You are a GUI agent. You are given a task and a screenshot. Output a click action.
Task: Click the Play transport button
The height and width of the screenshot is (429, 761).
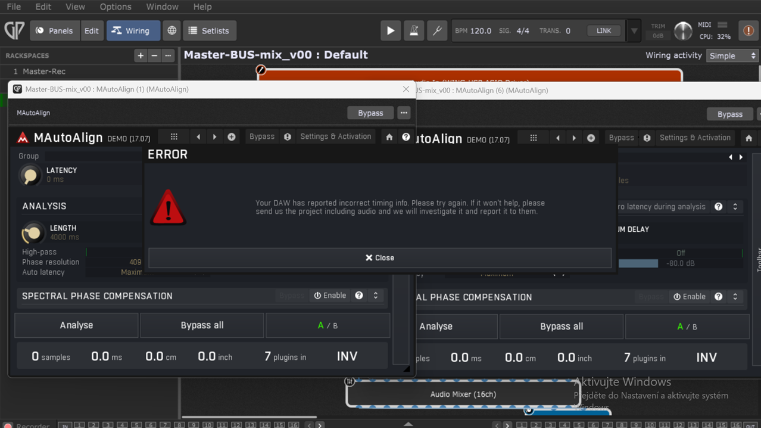pos(390,31)
